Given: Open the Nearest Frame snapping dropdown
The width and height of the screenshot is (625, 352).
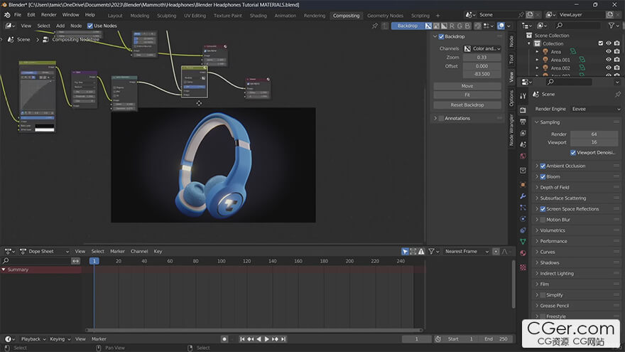Looking at the screenshot, I should tap(467, 251).
